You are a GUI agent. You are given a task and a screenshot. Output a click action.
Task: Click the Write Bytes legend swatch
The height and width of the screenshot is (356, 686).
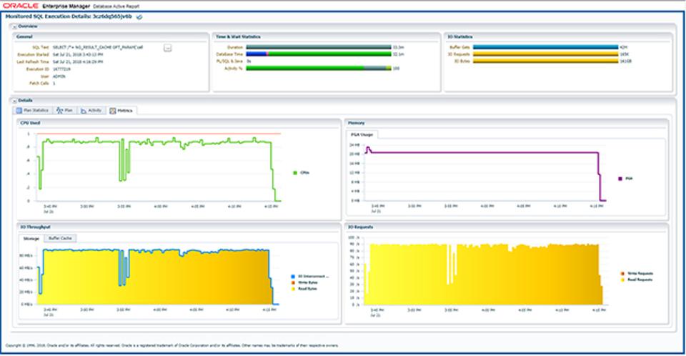point(293,283)
